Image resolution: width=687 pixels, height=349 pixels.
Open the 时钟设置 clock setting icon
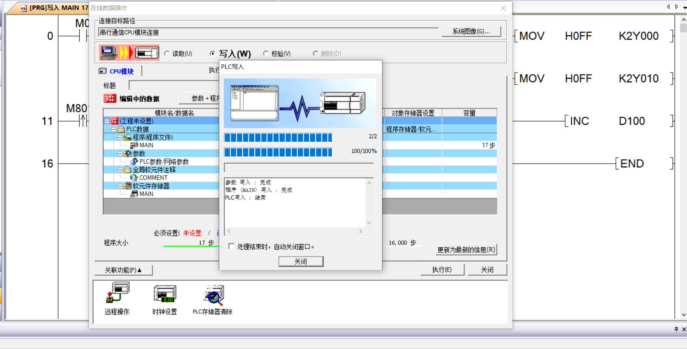tap(164, 293)
